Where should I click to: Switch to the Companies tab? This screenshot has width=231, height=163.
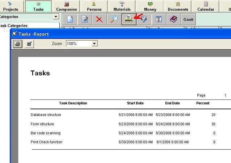67,7
